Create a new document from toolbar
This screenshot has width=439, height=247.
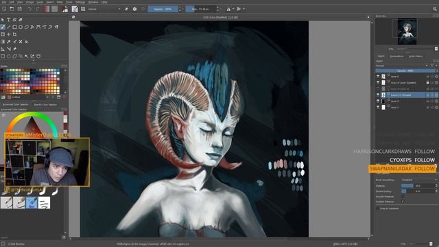pyautogui.click(x=4, y=9)
